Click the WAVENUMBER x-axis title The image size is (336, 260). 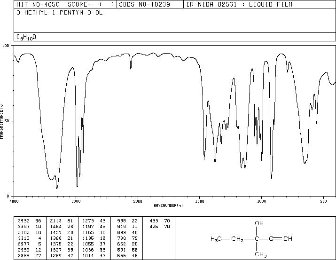coord(168,205)
